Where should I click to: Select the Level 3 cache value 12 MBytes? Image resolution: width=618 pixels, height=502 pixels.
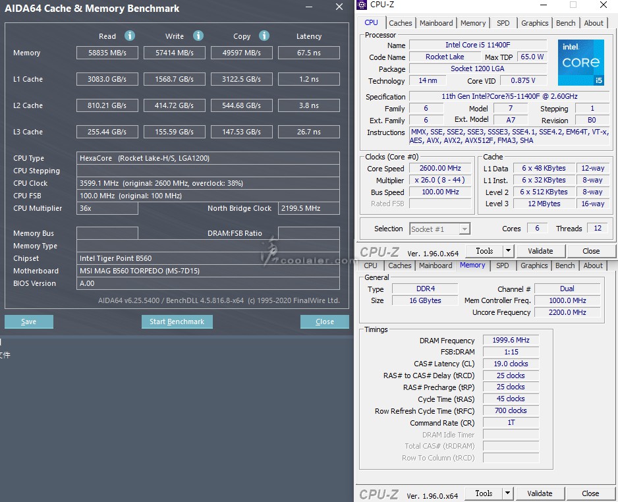(x=544, y=204)
